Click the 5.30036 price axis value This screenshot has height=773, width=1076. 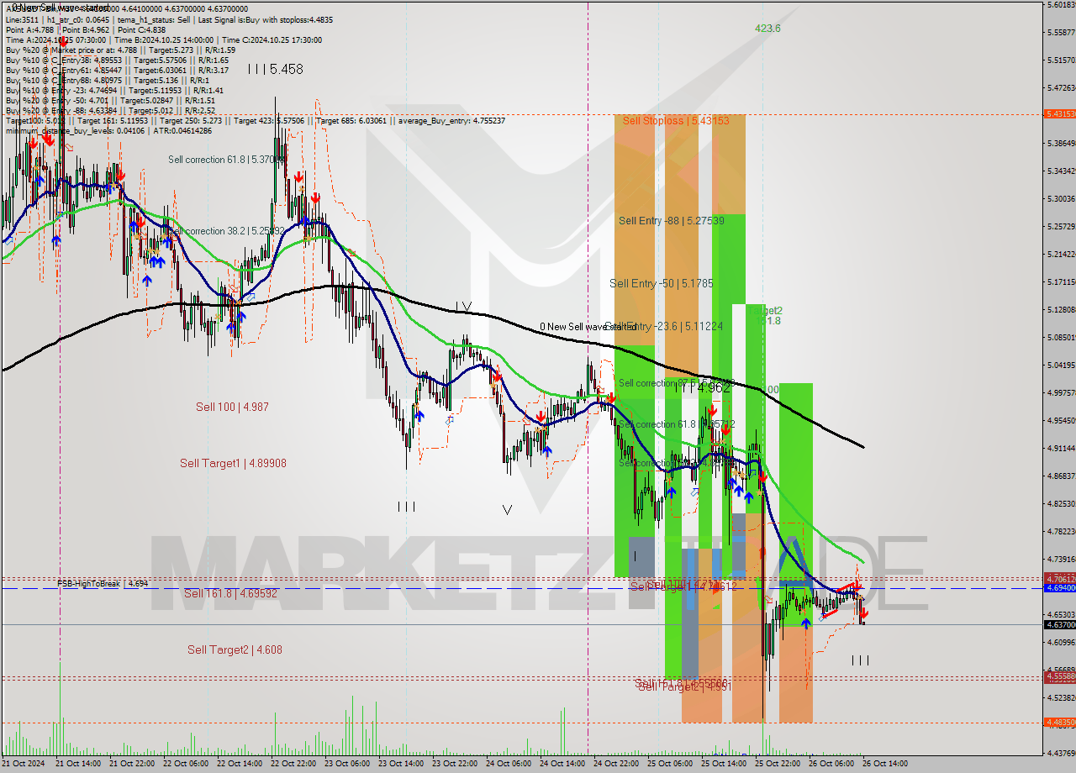[1061, 199]
